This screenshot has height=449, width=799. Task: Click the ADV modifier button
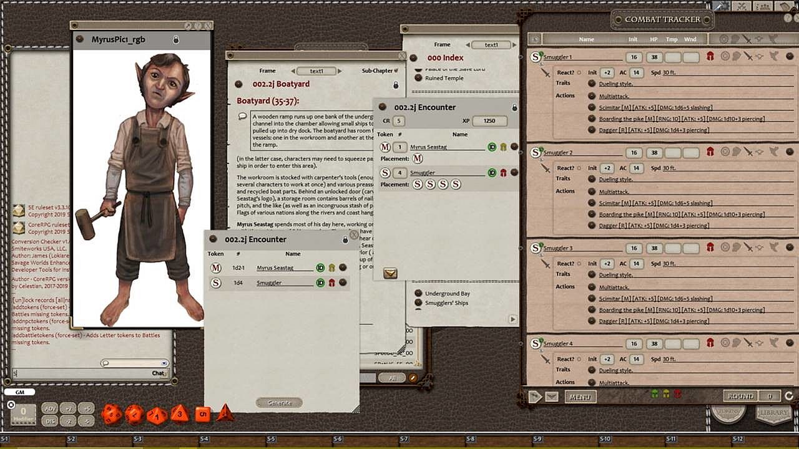(51, 408)
